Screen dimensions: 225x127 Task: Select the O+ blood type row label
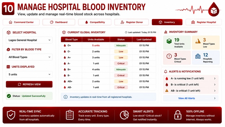click(69, 45)
